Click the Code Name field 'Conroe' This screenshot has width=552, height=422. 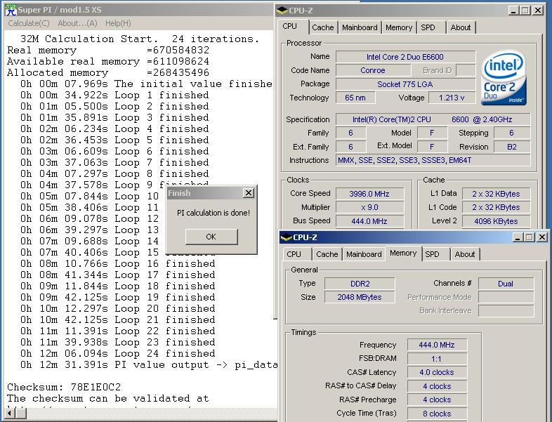373,70
